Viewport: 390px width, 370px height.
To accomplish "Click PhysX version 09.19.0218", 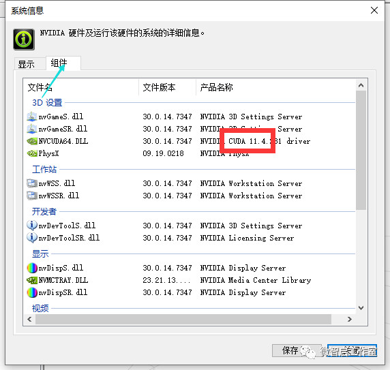I will pyautogui.click(x=163, y=153).
